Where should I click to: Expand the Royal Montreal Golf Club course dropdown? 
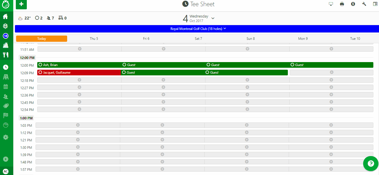pos(198,29)
